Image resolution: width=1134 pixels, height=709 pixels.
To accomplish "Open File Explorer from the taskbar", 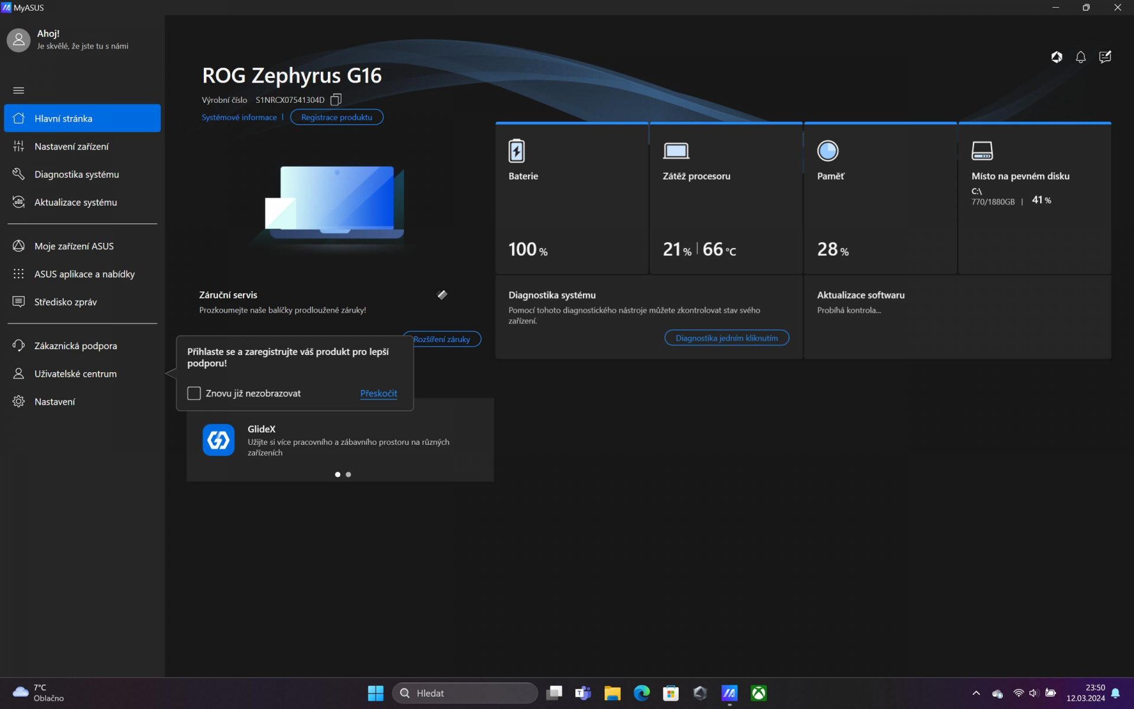I will 612,693.
